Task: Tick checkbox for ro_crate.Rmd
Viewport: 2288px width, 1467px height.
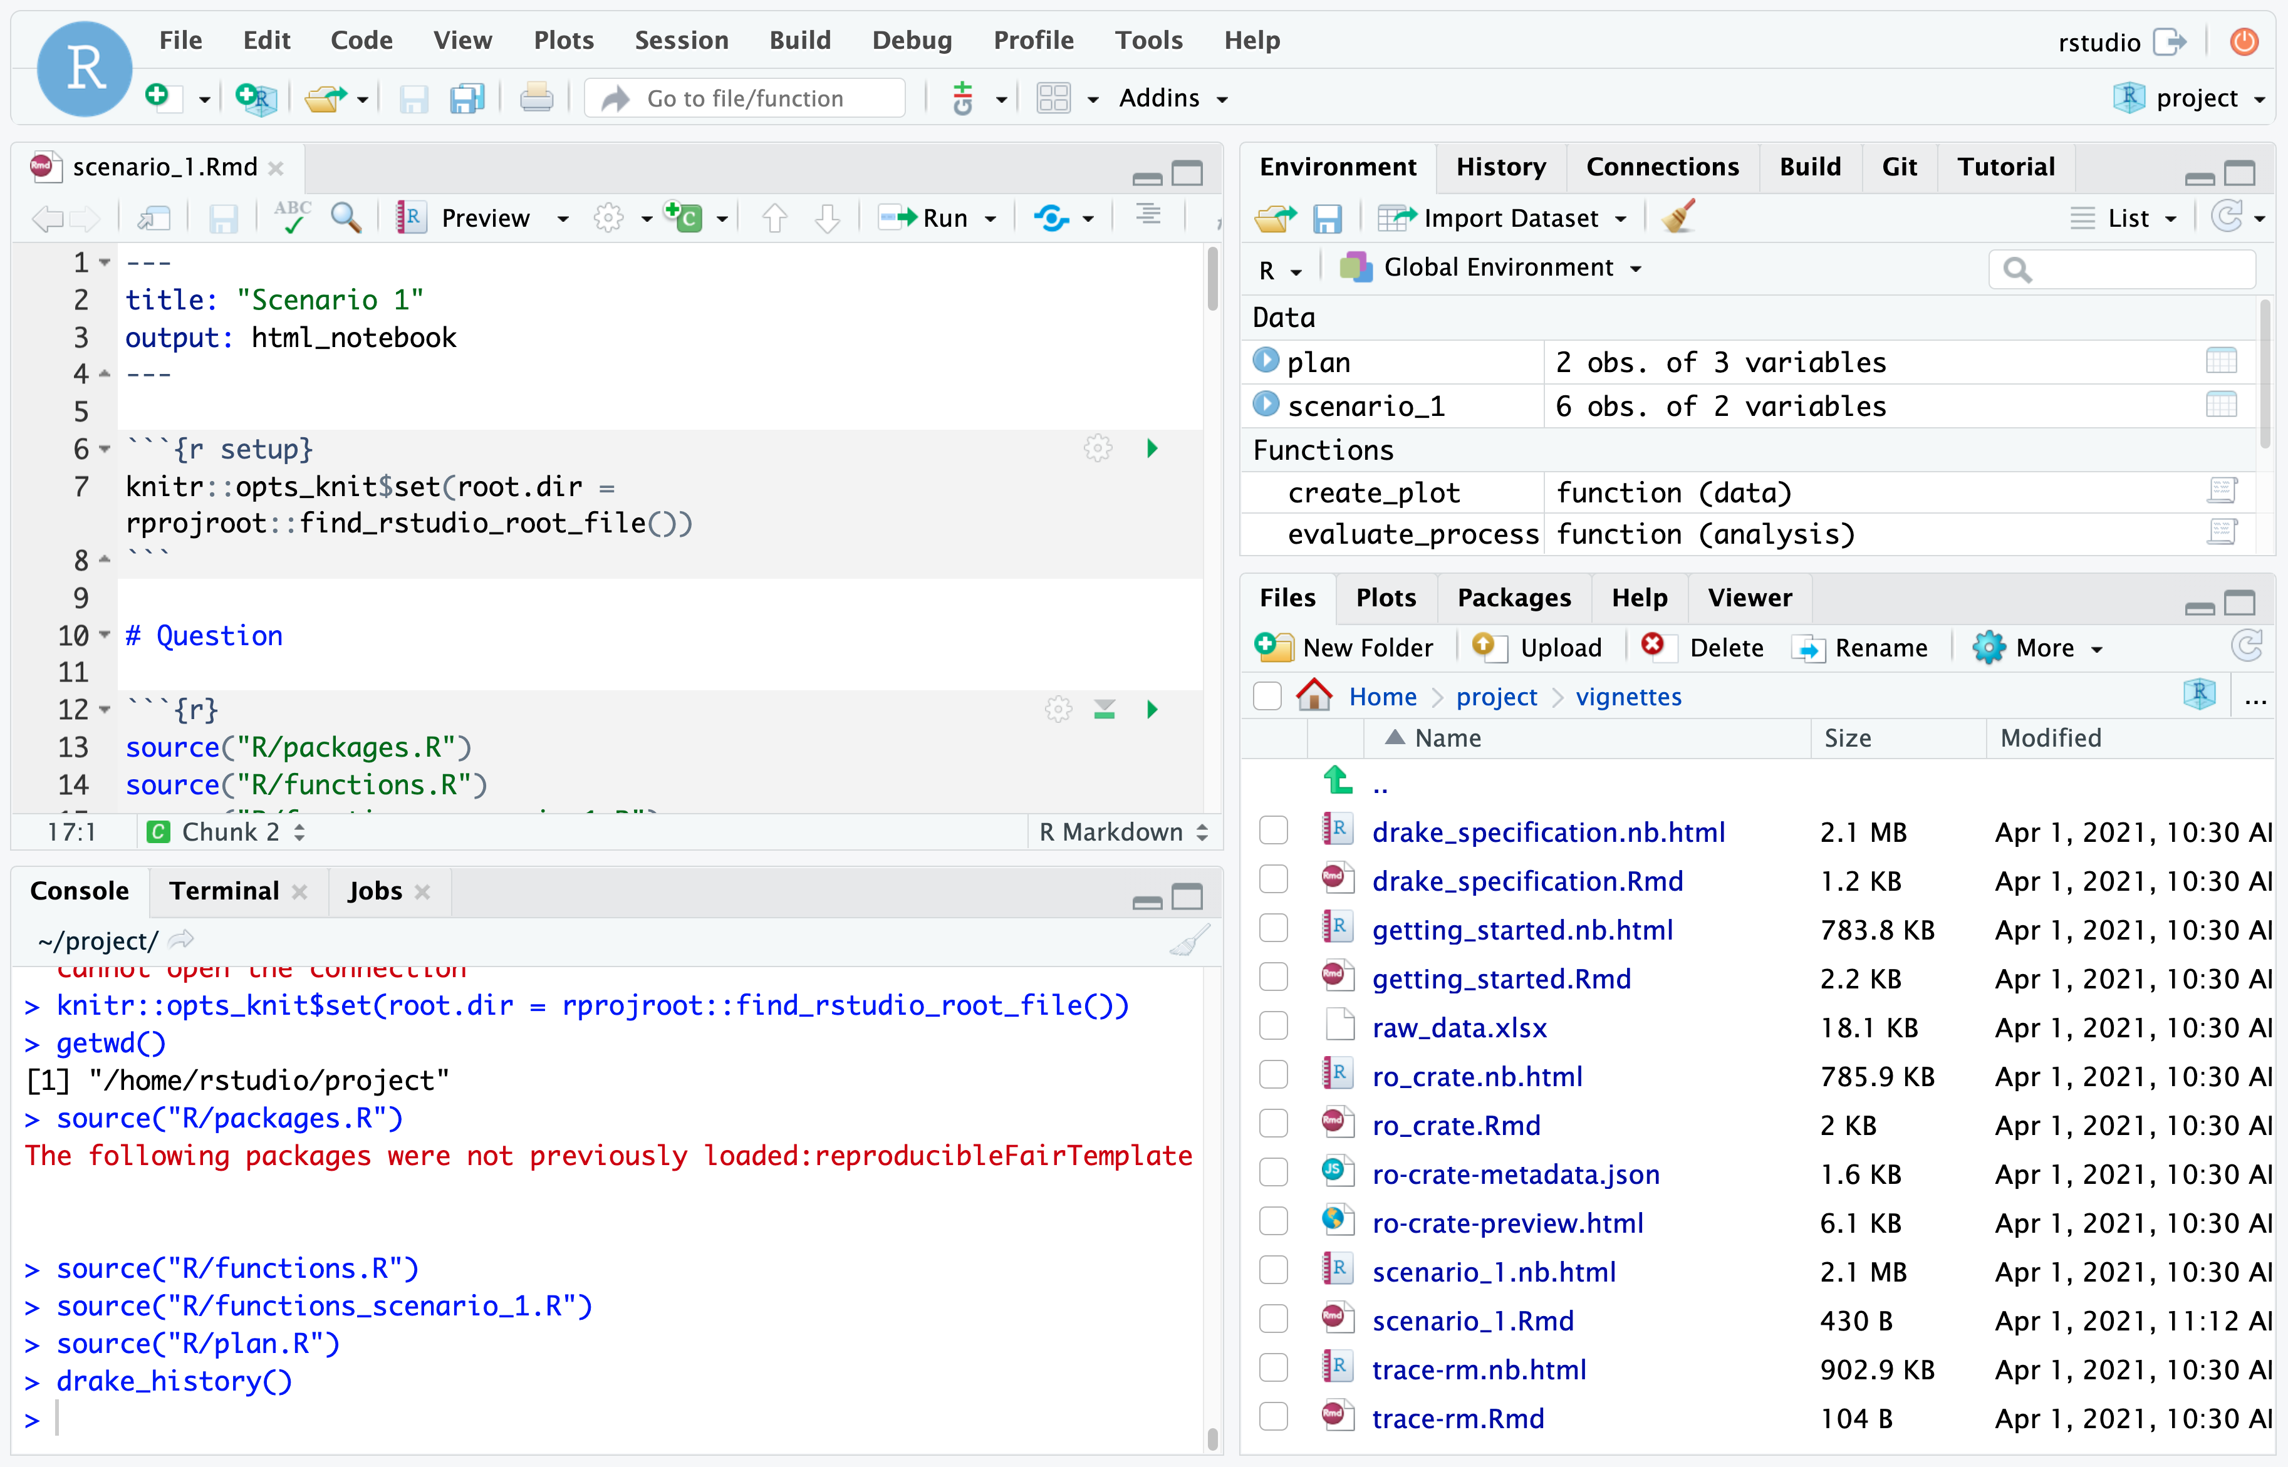Action: click(x=1274, y=1124)
